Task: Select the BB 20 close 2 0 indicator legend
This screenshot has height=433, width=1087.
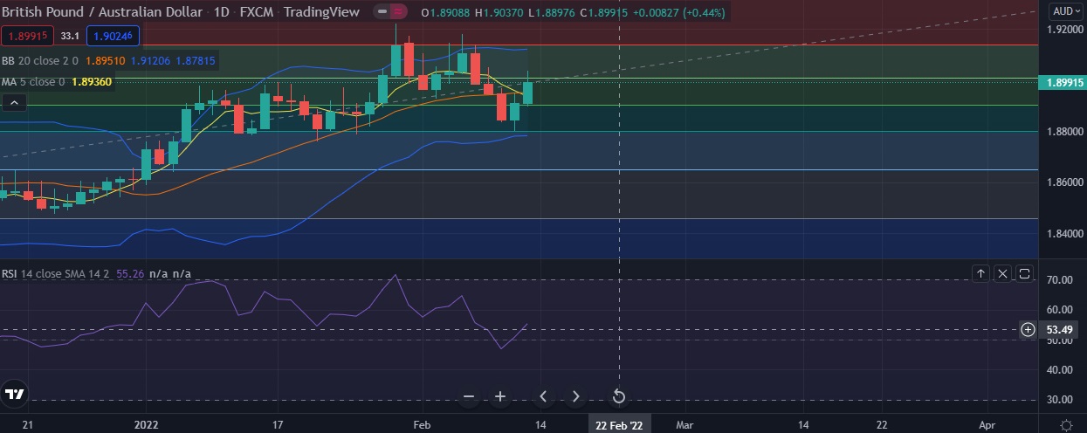Action: 40,61
